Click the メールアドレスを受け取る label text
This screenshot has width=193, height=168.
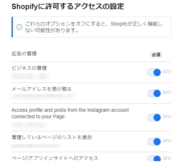(x=42, y=89)
